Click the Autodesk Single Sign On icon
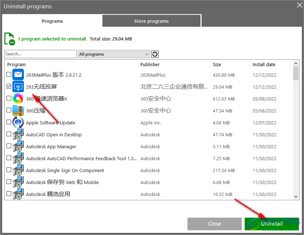Viewport: 304px width, 235px height. (x=18, y=170)
